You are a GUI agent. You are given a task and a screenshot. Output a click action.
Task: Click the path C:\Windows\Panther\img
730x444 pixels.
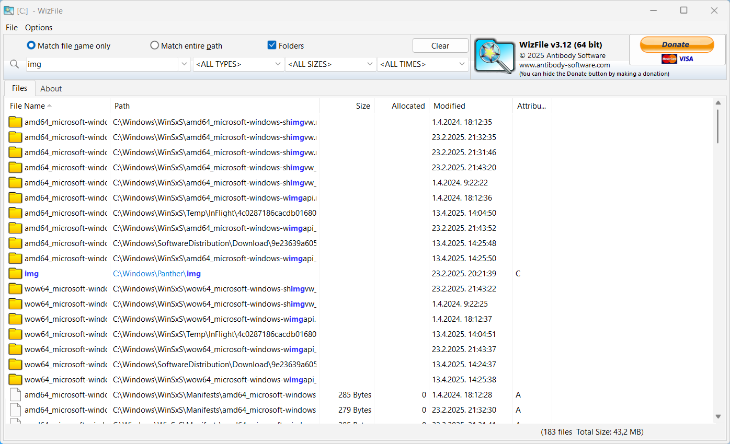pos(157,274)
